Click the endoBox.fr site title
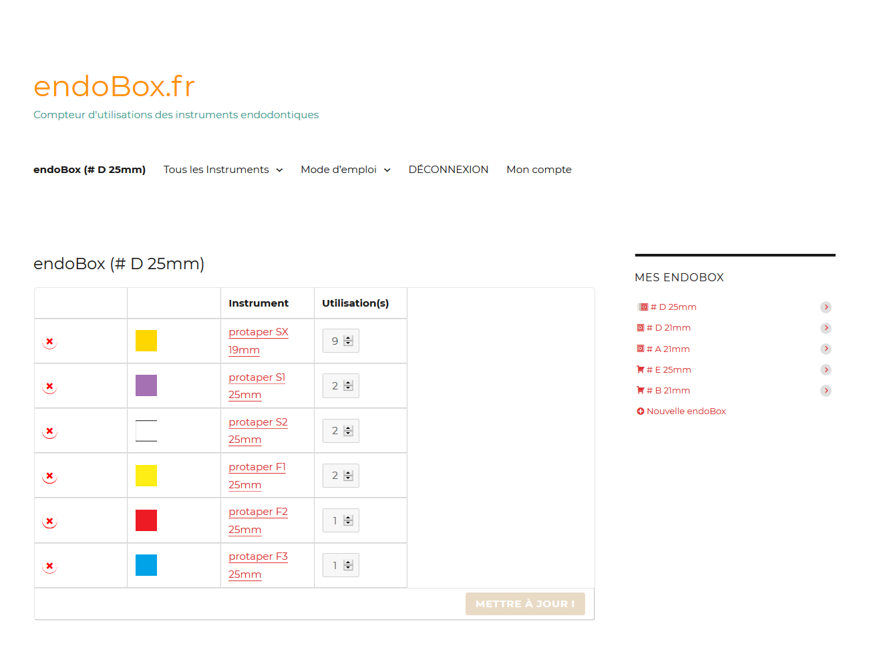The width and height of the screenshot is (875, 666). pos(114,86)
